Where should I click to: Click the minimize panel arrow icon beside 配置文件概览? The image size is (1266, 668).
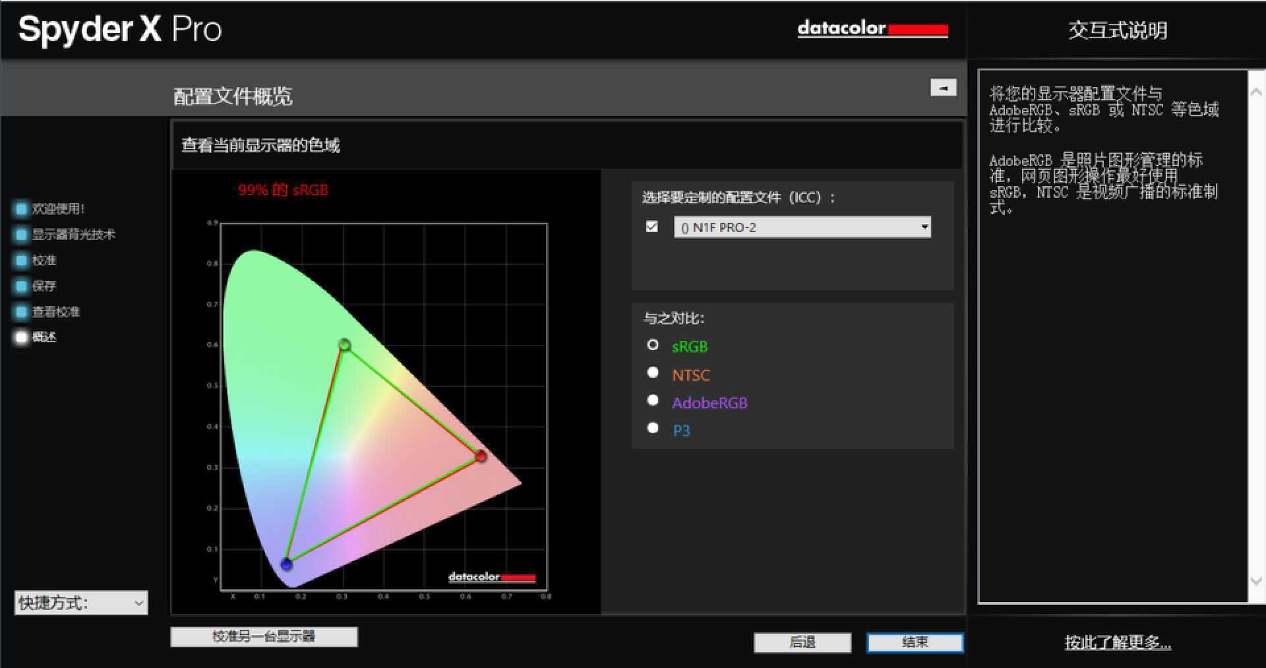click(943, 88)
